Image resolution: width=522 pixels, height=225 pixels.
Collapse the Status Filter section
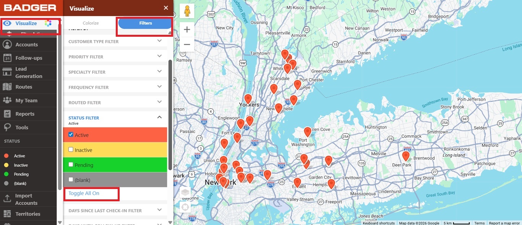point(159,117)
